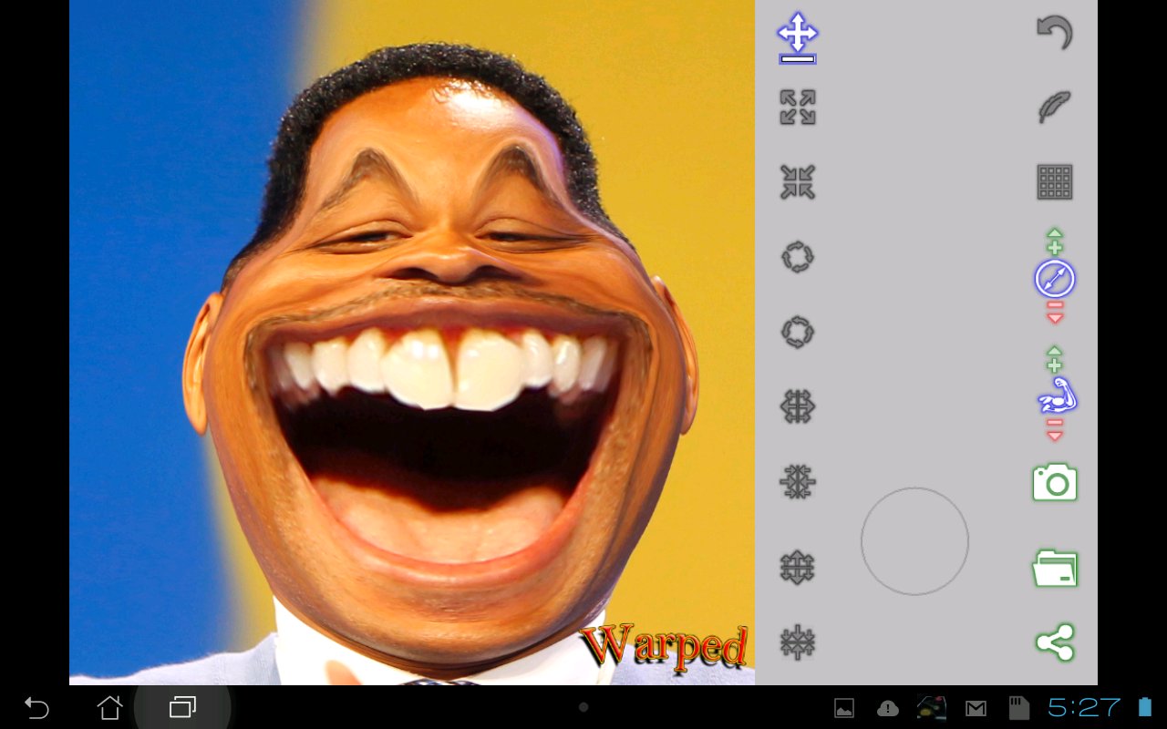Open the camera to capture a new photo
Viewport: 1167px width, 729px height.
[1055, 483]
